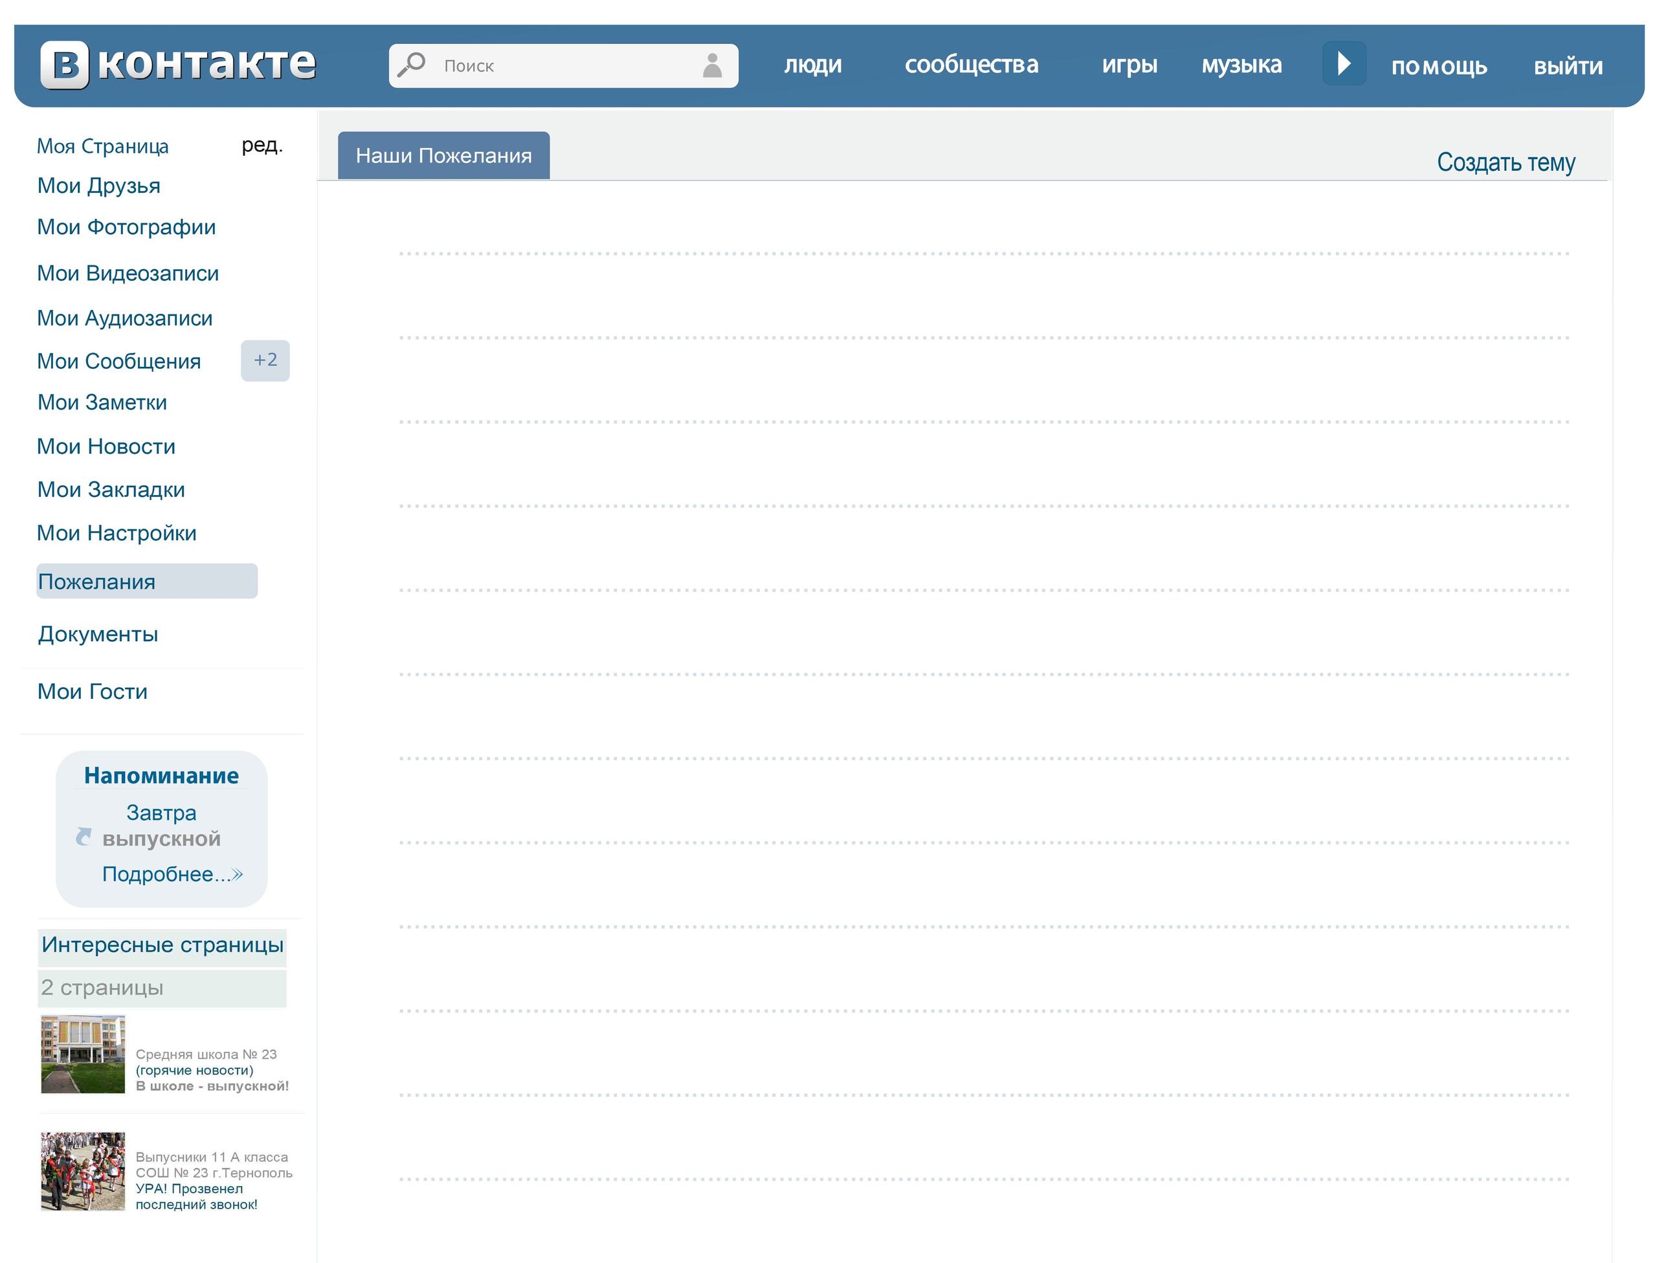The image size is (1657, 1263).
Task: Open the school building thumbnail
Action: [83, 1053]
